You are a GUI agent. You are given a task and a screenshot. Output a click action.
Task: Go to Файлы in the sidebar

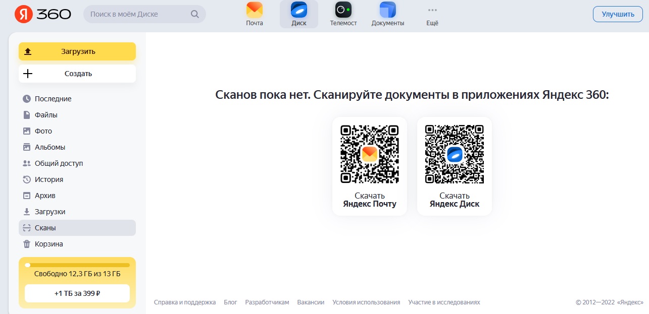[77, 115]
